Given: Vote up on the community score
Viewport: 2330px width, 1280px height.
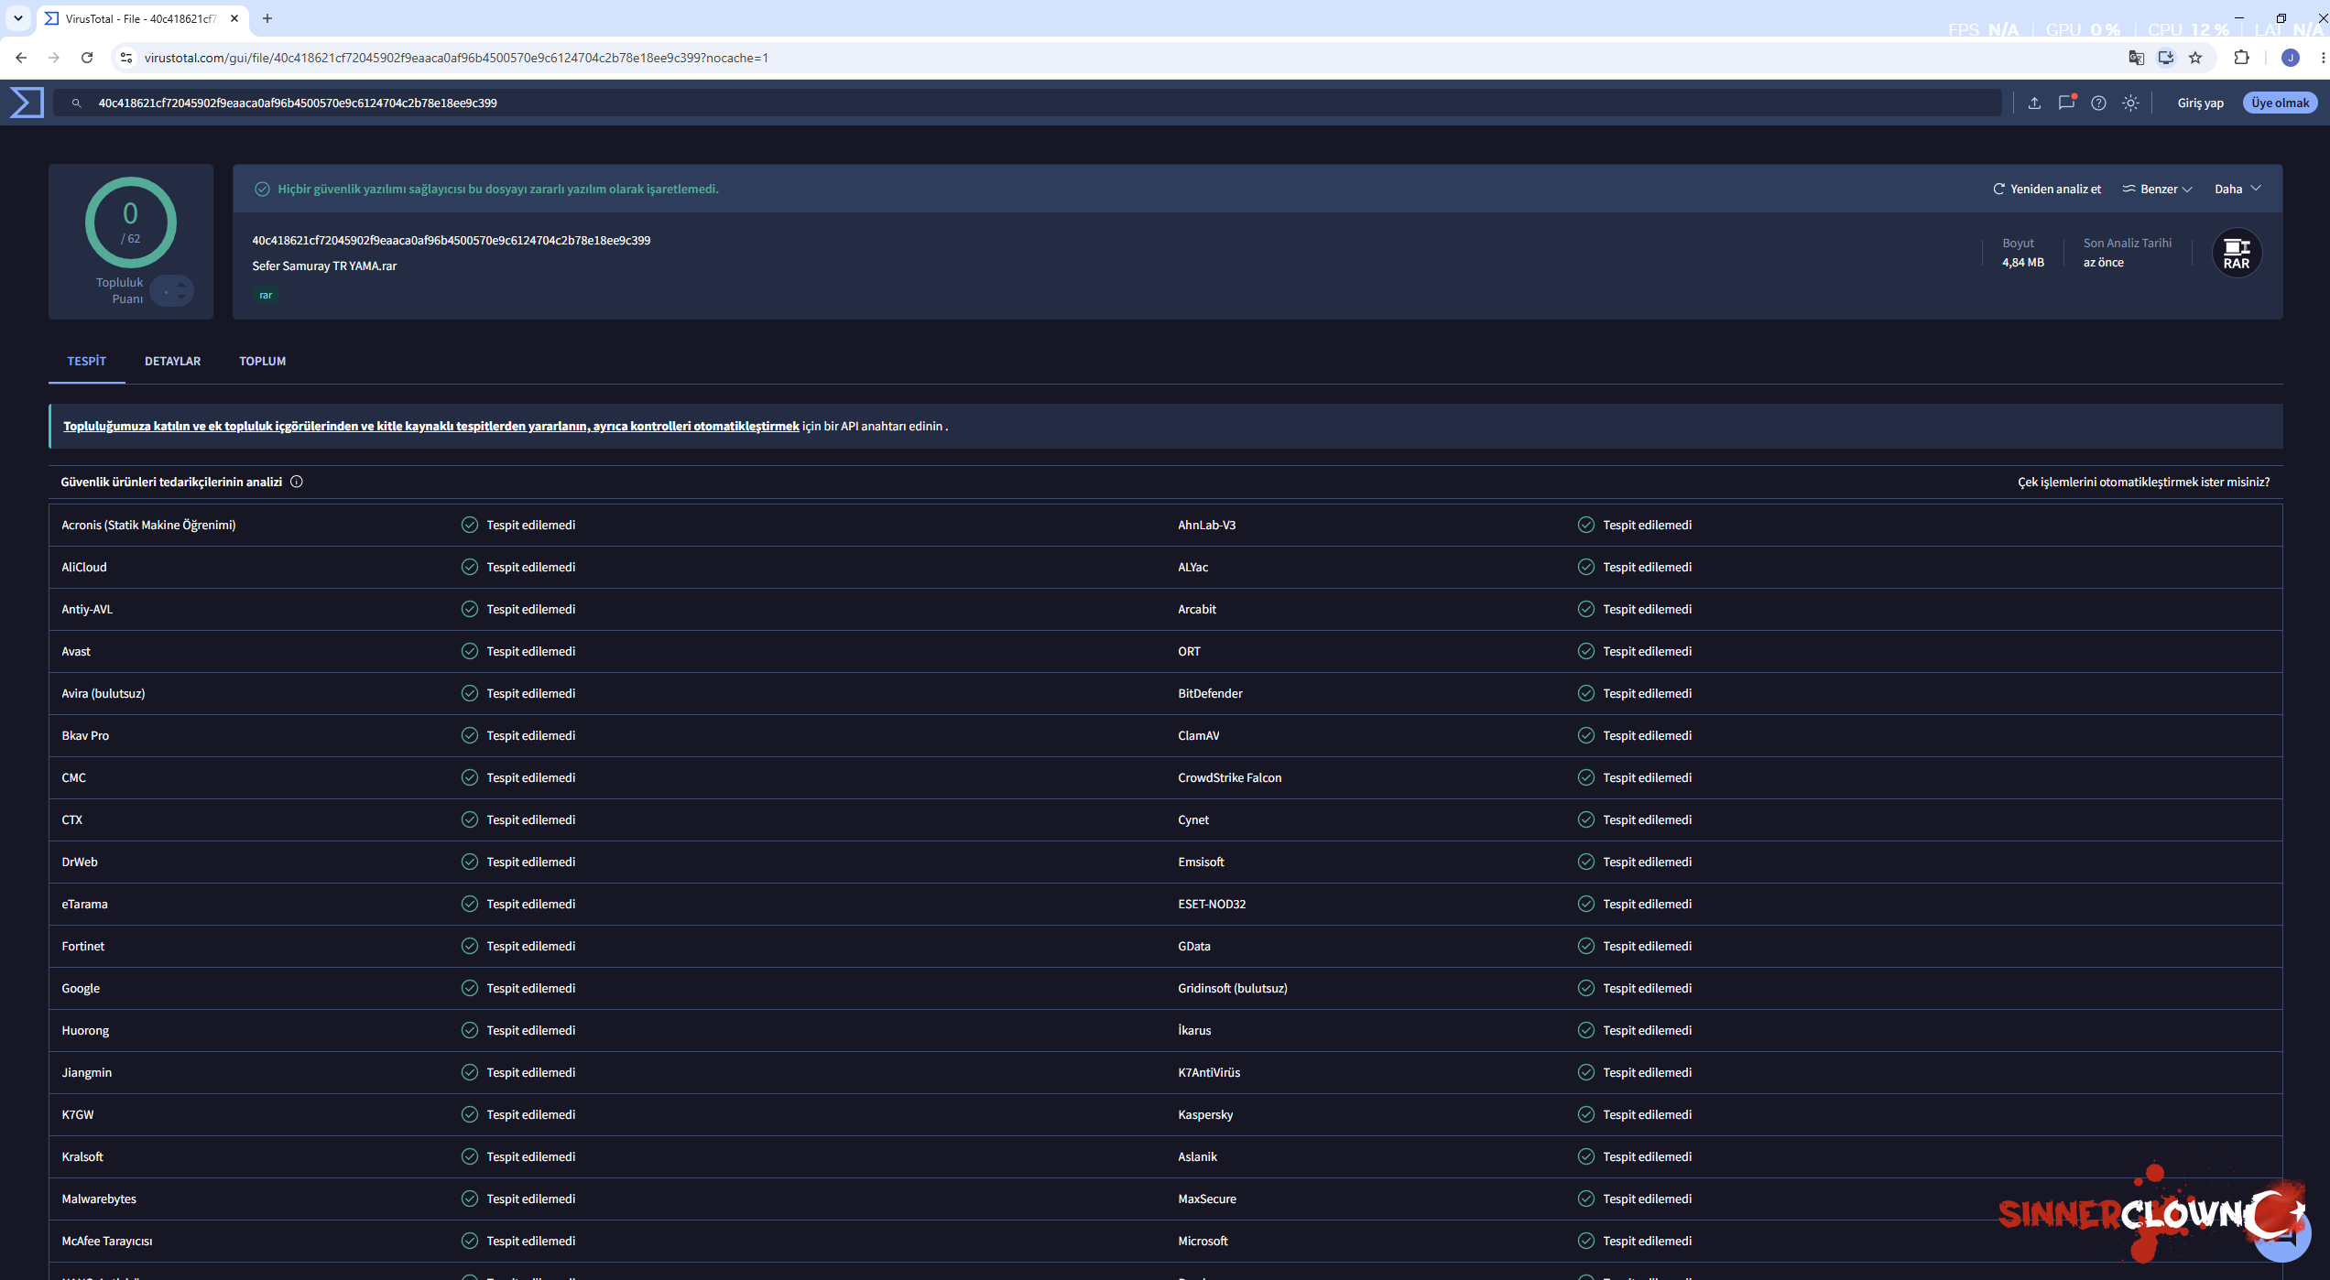Looking at the screenshot, I should [181, 285].
